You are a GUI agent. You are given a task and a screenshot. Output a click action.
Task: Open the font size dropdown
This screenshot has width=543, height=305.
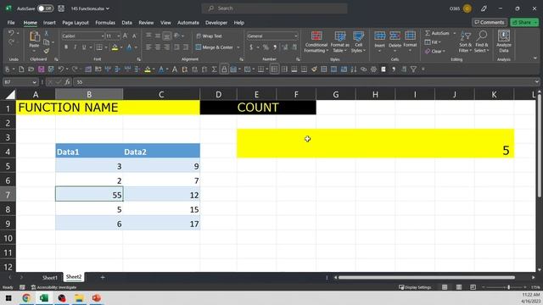pyautogui.click(x=119, y=36)
